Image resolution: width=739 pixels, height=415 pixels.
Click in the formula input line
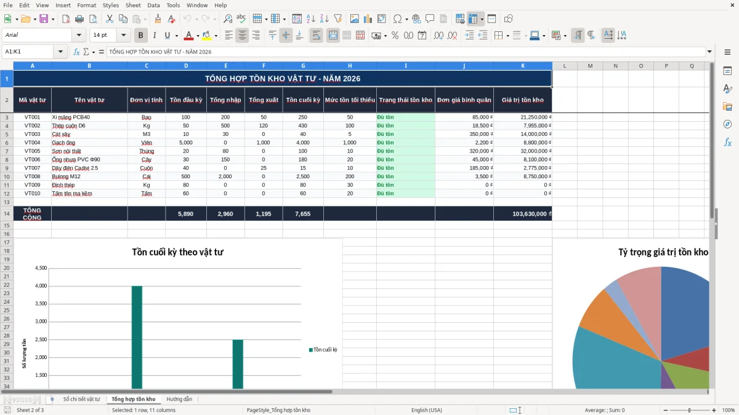coord(405,52)
